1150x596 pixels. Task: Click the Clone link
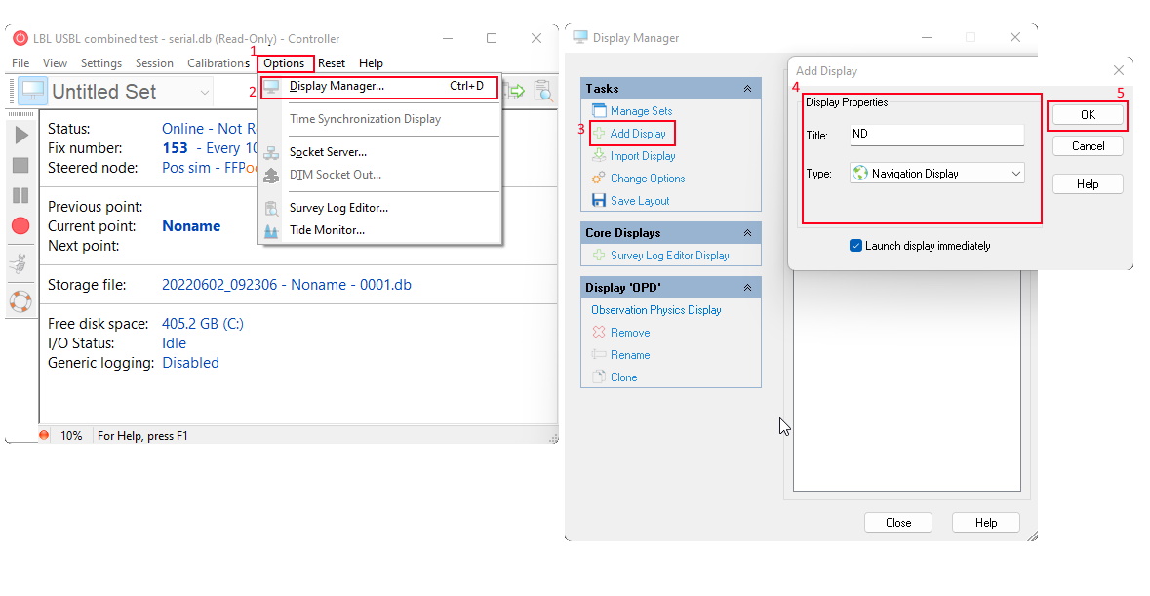(624, 377)
